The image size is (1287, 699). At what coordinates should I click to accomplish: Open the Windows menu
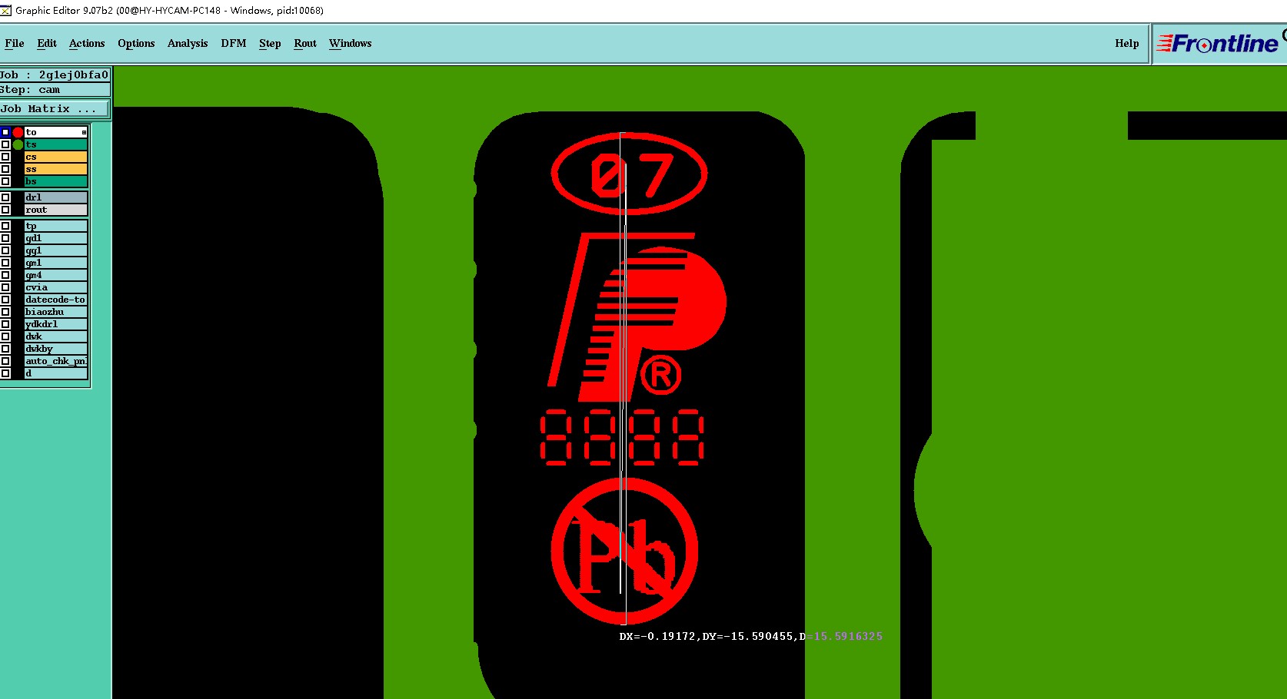[x=351, y=44]
